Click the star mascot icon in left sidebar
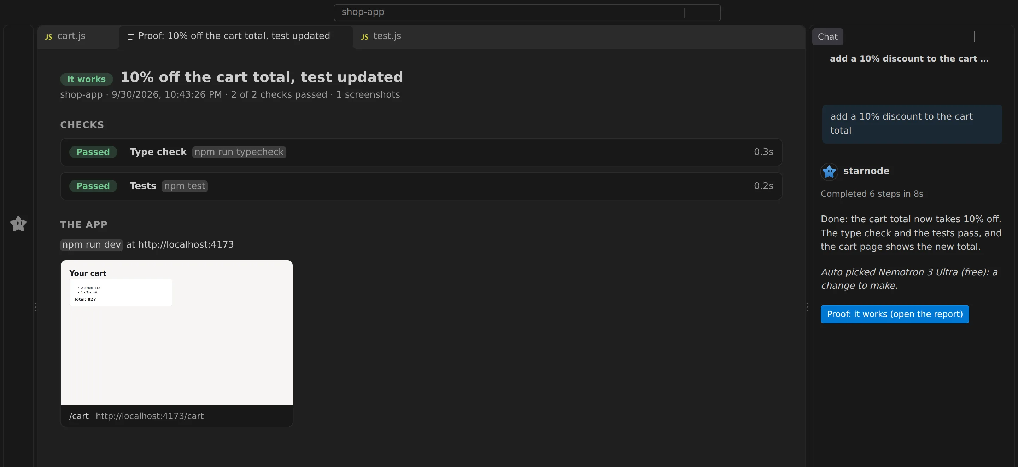This screenshot has height=467, width=1018. 18,224
